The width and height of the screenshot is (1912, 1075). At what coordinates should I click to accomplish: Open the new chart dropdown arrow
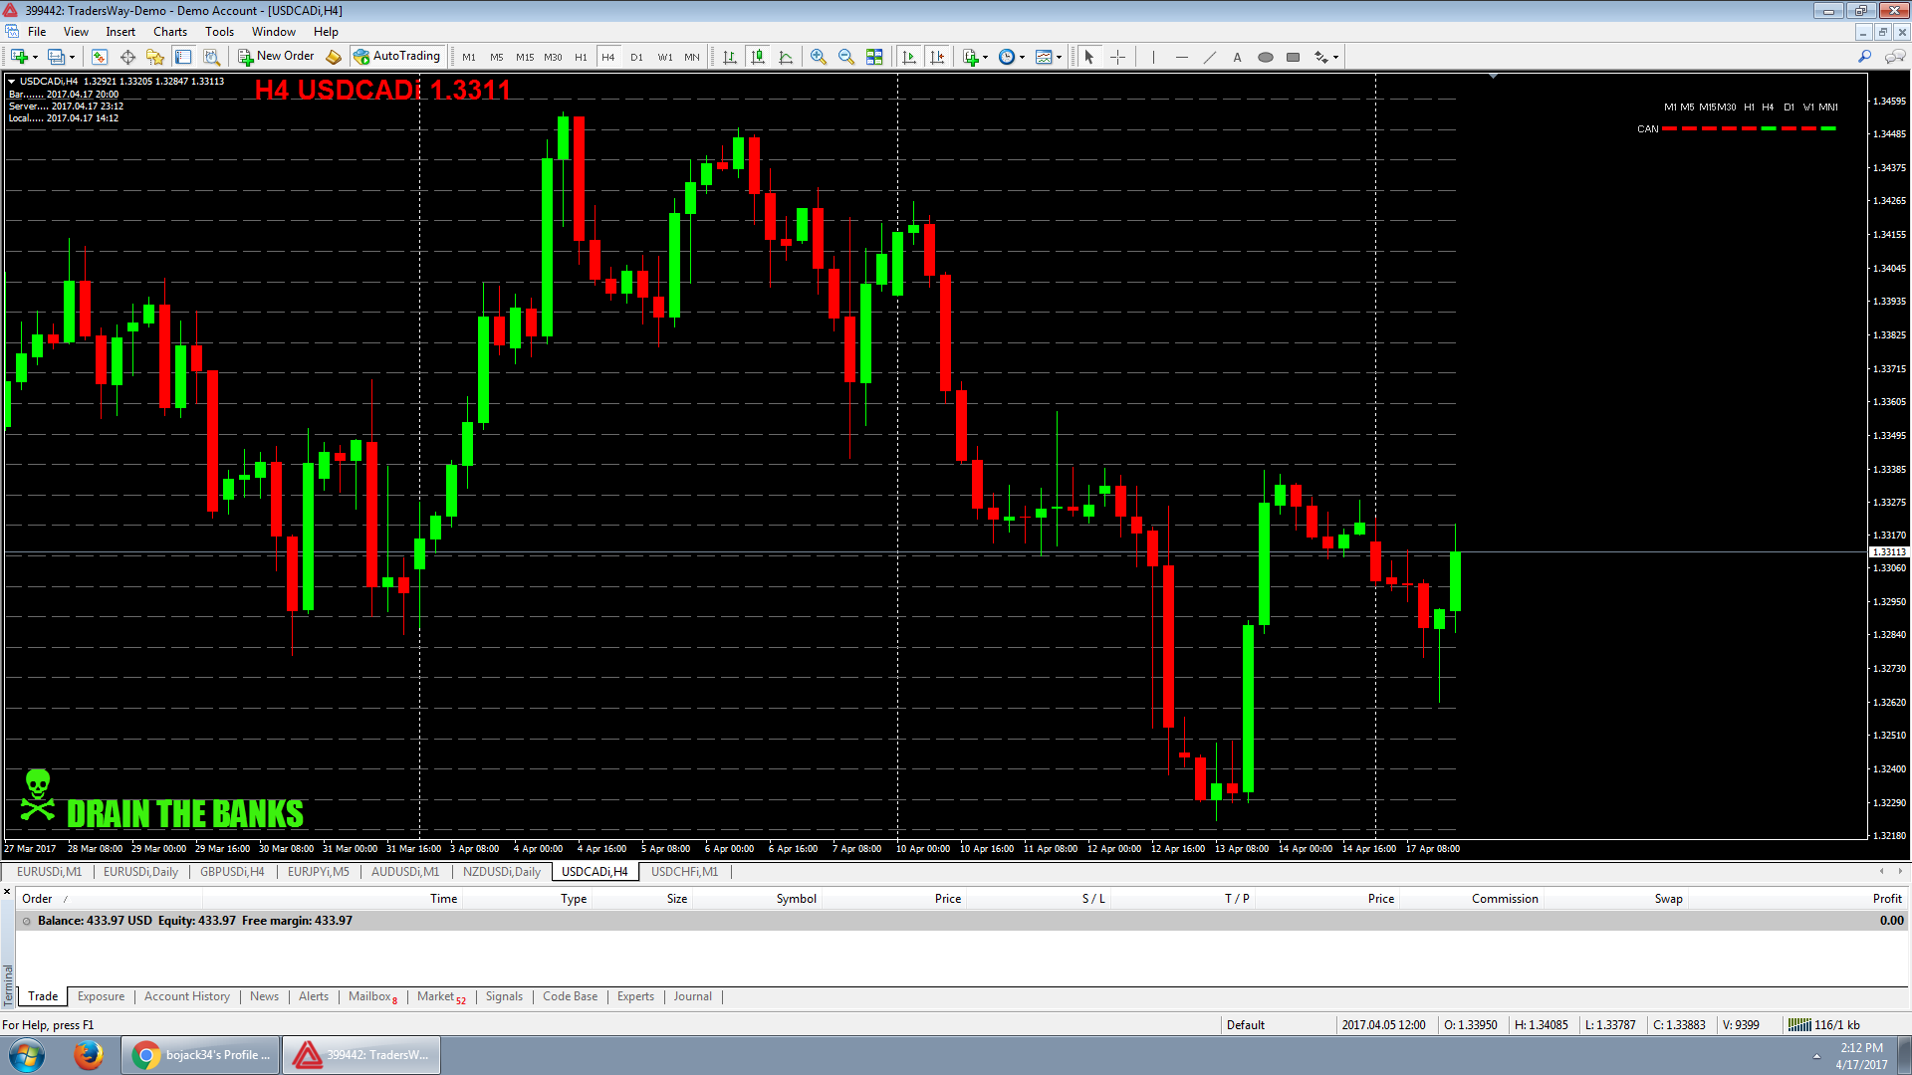coord(35,58)
